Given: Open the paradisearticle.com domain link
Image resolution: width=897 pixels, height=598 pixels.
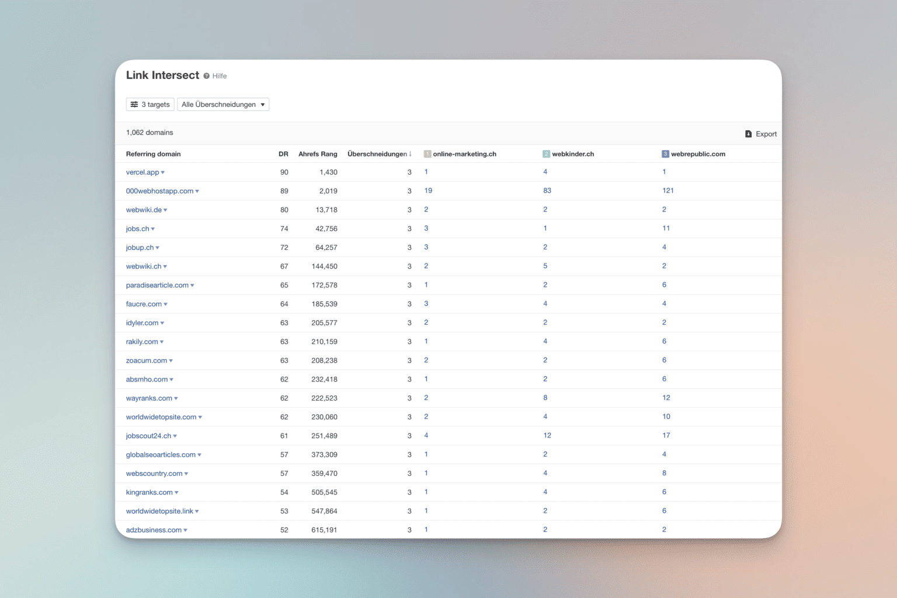Looking at the screenshot, I should coord(157,285).
